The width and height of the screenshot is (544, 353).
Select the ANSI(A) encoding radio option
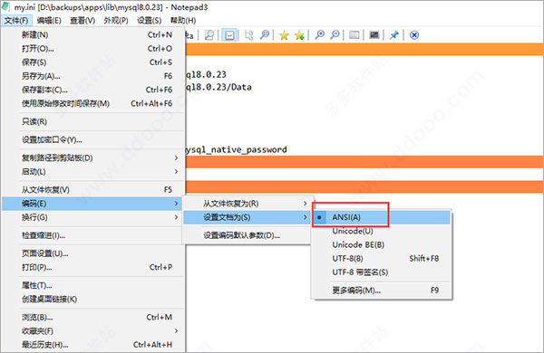(382, 217)
